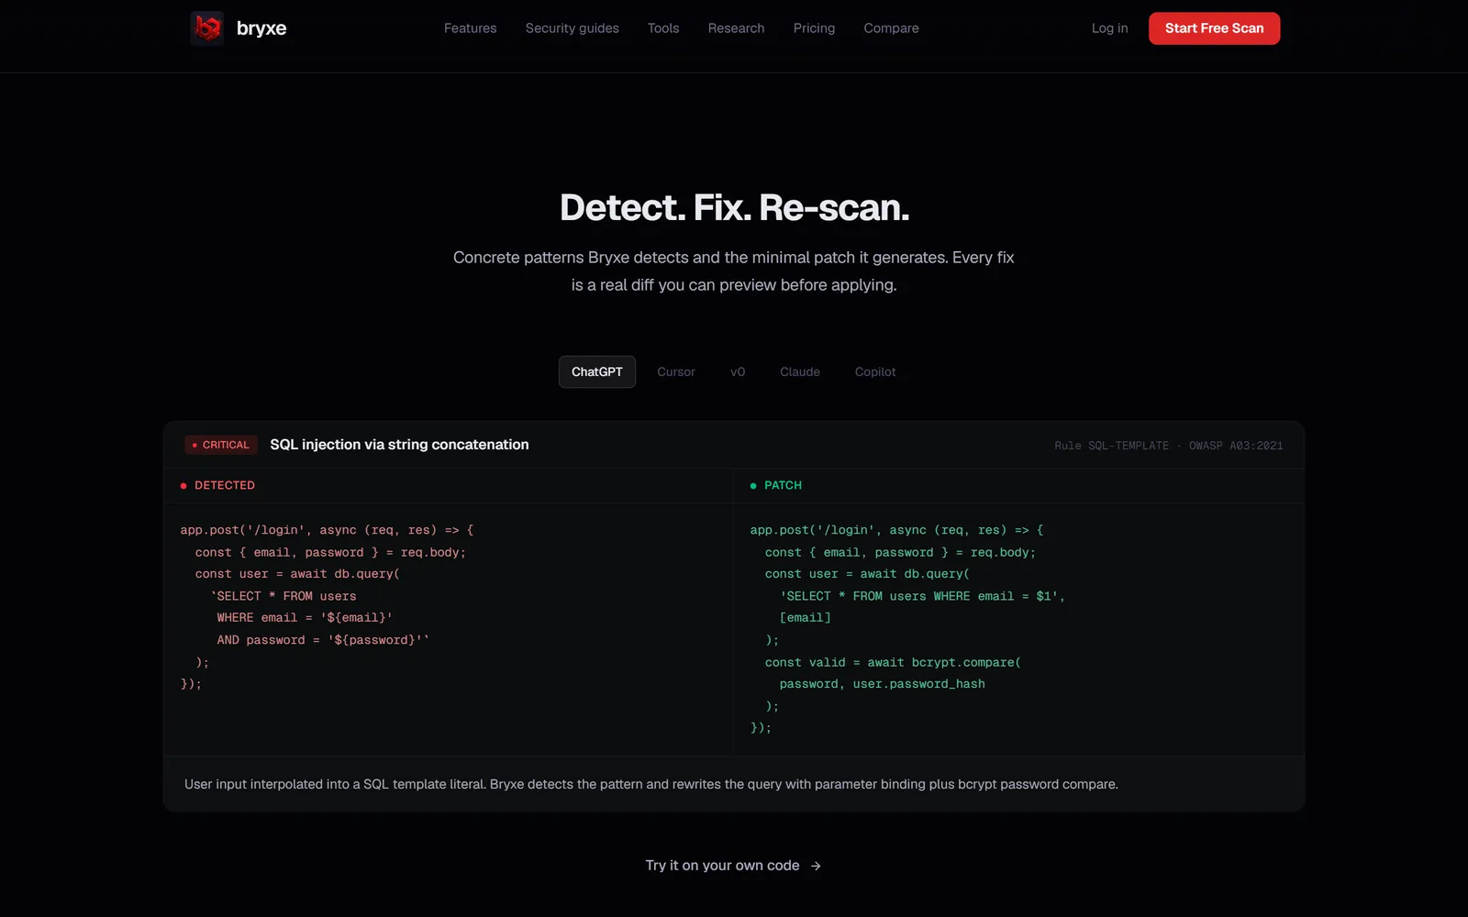Open the Security guides menu
Viewport: 1468px width, 917px height.
(572, 28)
